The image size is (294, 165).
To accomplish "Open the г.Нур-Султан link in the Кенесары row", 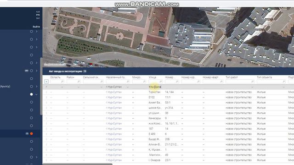I will click(114, 118).
